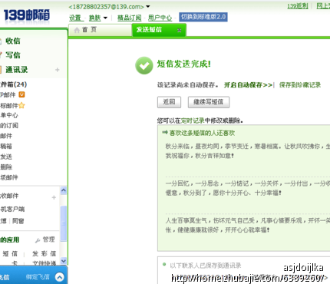Screen dimensions: 330x284
Task: Open 通讯录 contacts
Action: coord(17,70)
